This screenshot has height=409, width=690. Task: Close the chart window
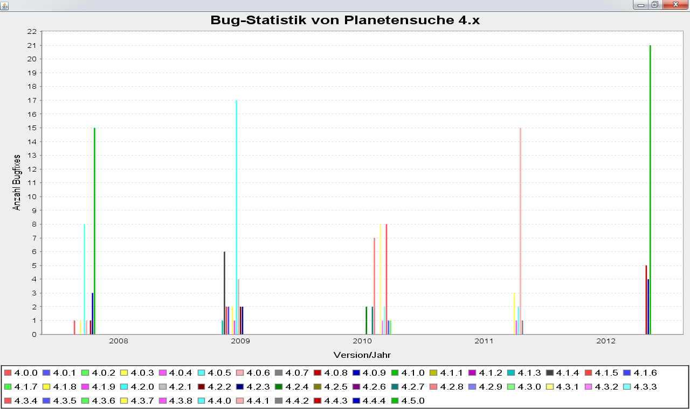click(675, 5)
